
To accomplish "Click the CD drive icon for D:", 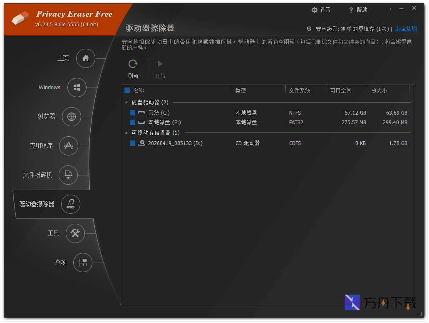I will coord(141,143).
